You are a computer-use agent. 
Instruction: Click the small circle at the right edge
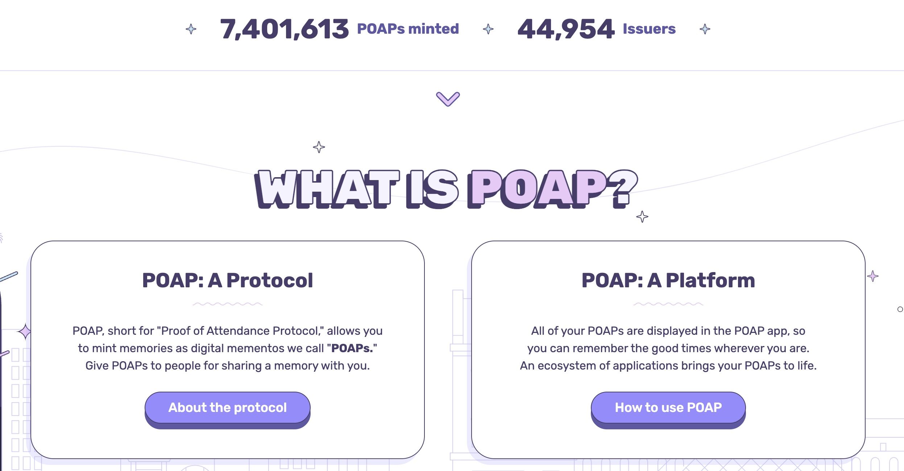(900, 309)
